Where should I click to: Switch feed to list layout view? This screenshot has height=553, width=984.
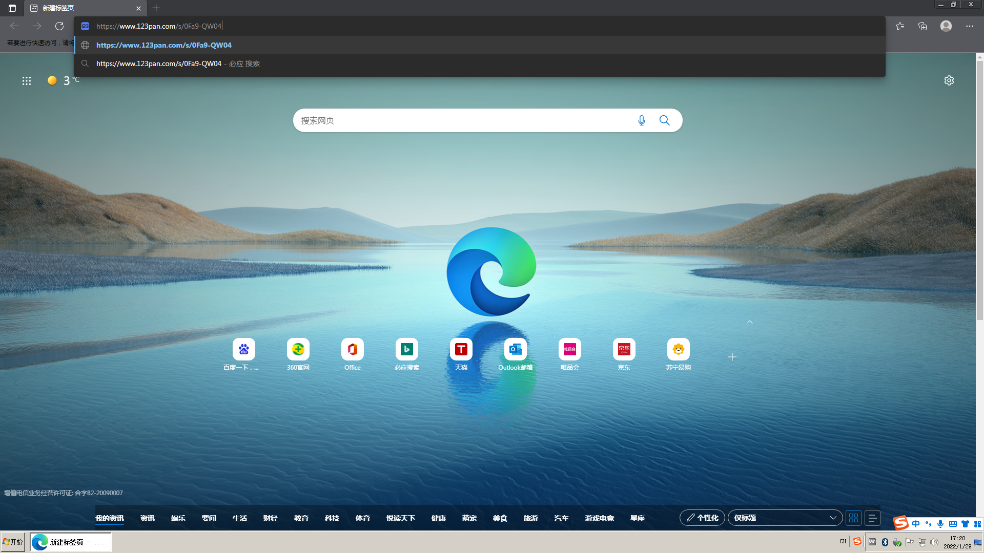872,518
